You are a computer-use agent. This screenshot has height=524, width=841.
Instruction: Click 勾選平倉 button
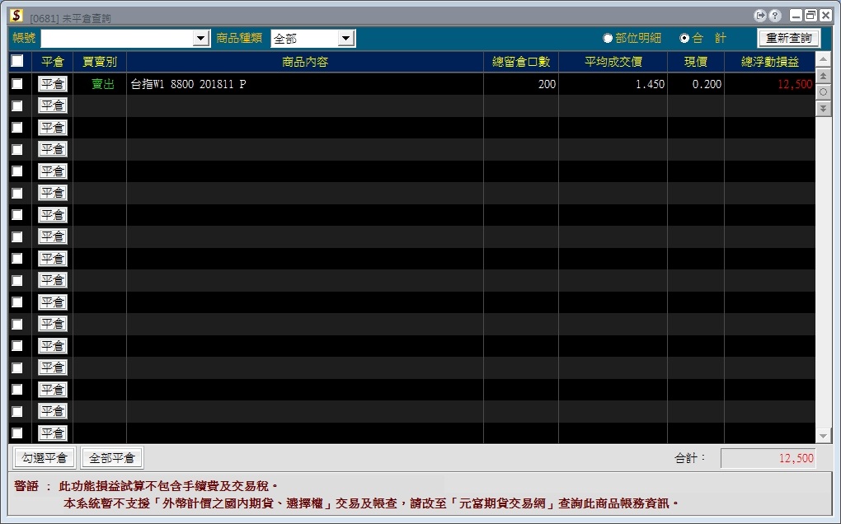pyautogui.click(x=45, y=458)
